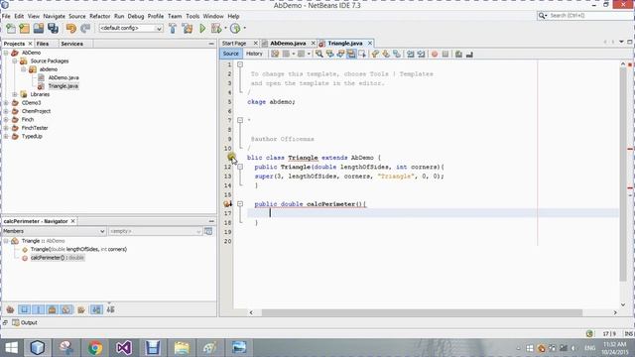Click the editor horizontal scrollbar
The width and height of the screenshot is (635, 357).
422,312
